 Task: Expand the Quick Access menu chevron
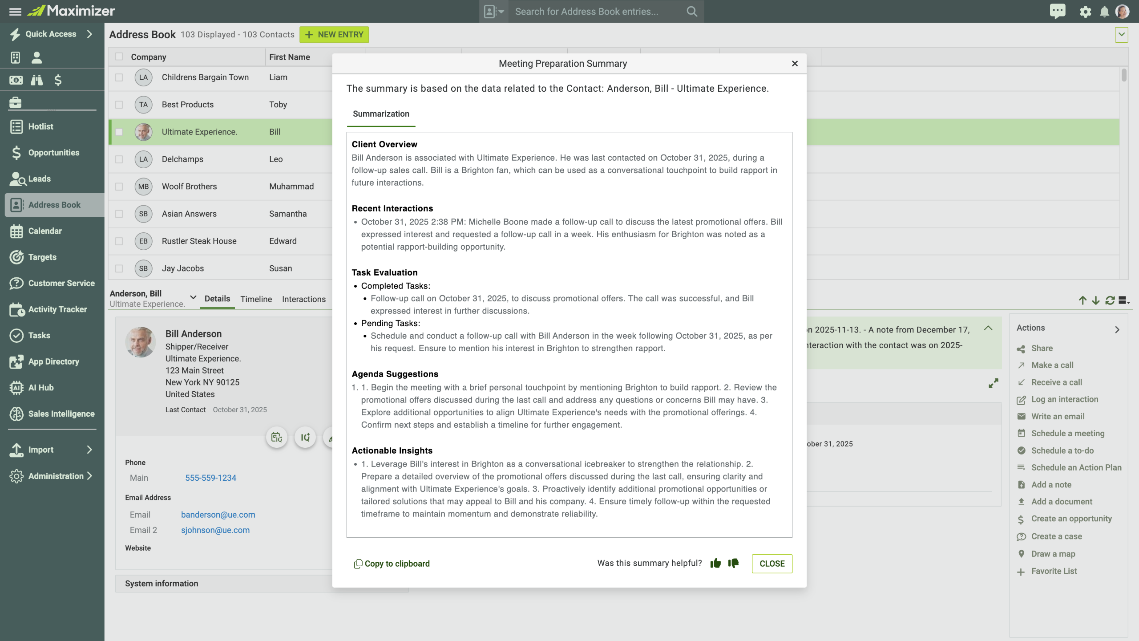coord(89,34)
